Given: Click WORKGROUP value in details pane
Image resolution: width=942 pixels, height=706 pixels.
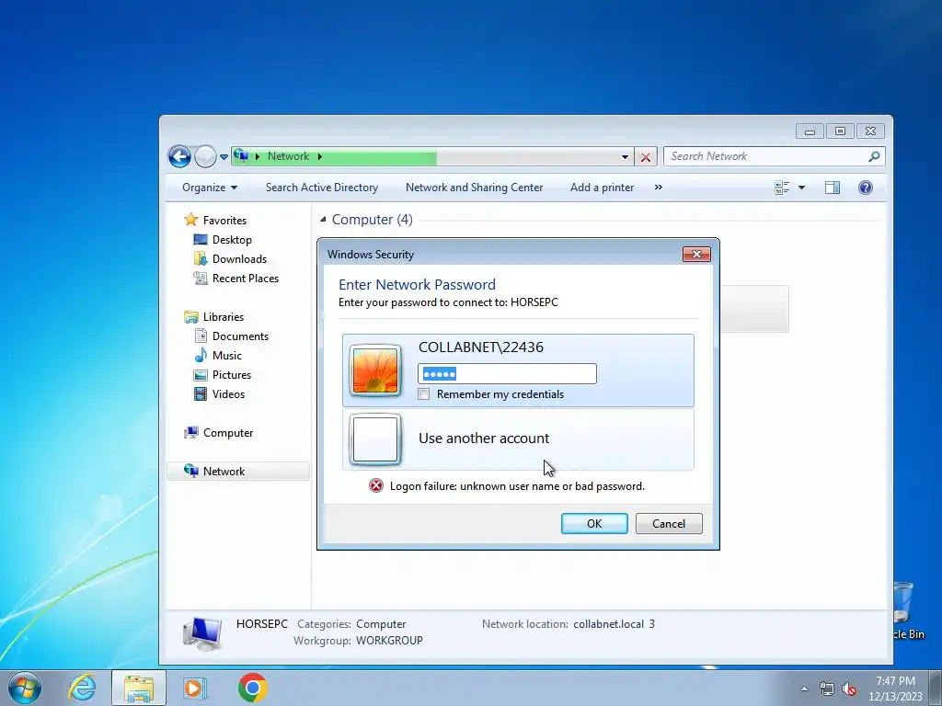Looking at the screenshot, I should coord(389,641).
